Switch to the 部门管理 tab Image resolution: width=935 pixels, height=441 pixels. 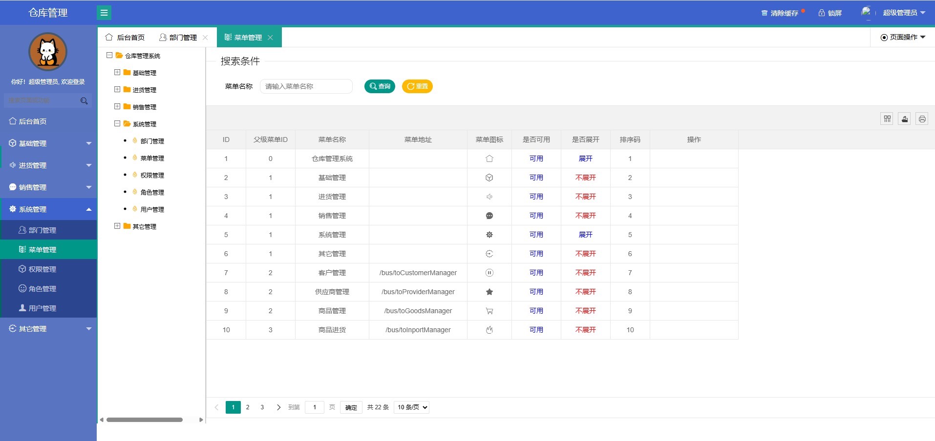tap(183, 38)
